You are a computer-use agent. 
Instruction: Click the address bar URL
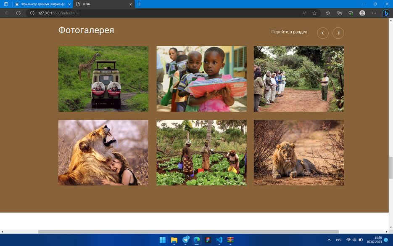pyautogui.click(x=58, y=13)
